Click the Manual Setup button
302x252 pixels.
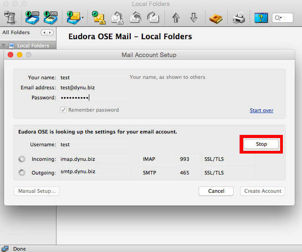(36, 191)
